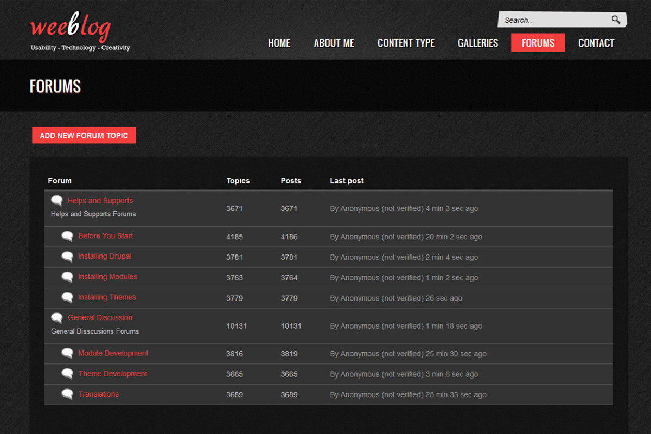Click the speech bubble icon beside General Discussion
The width and height of the screenshot is (651, 434).
tap(57, 318)
